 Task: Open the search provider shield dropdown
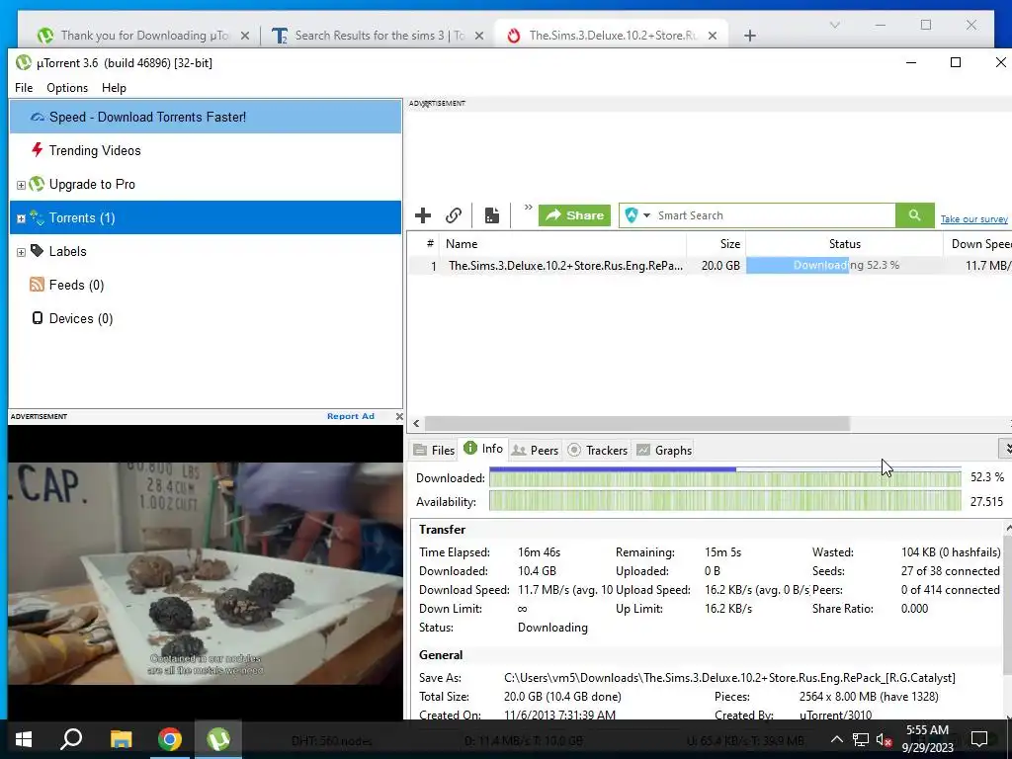click(x=637, y=214)
